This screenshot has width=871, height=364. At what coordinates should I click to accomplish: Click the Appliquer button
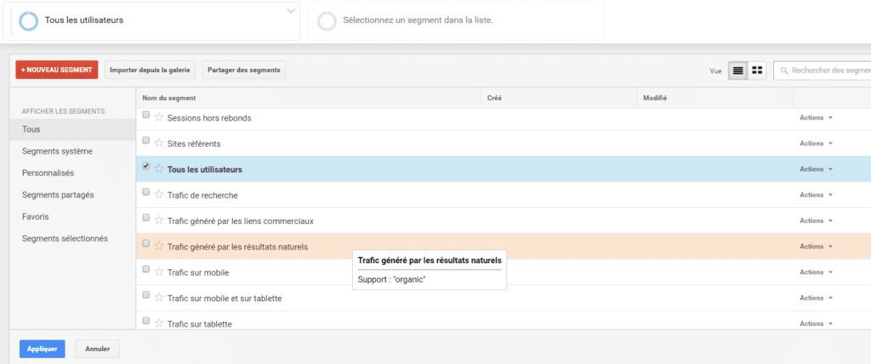click(x=43, y=349)
